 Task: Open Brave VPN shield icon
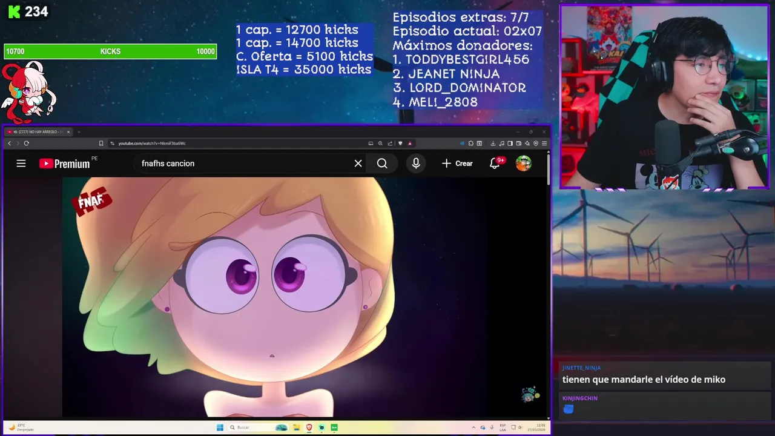point(536,144)
